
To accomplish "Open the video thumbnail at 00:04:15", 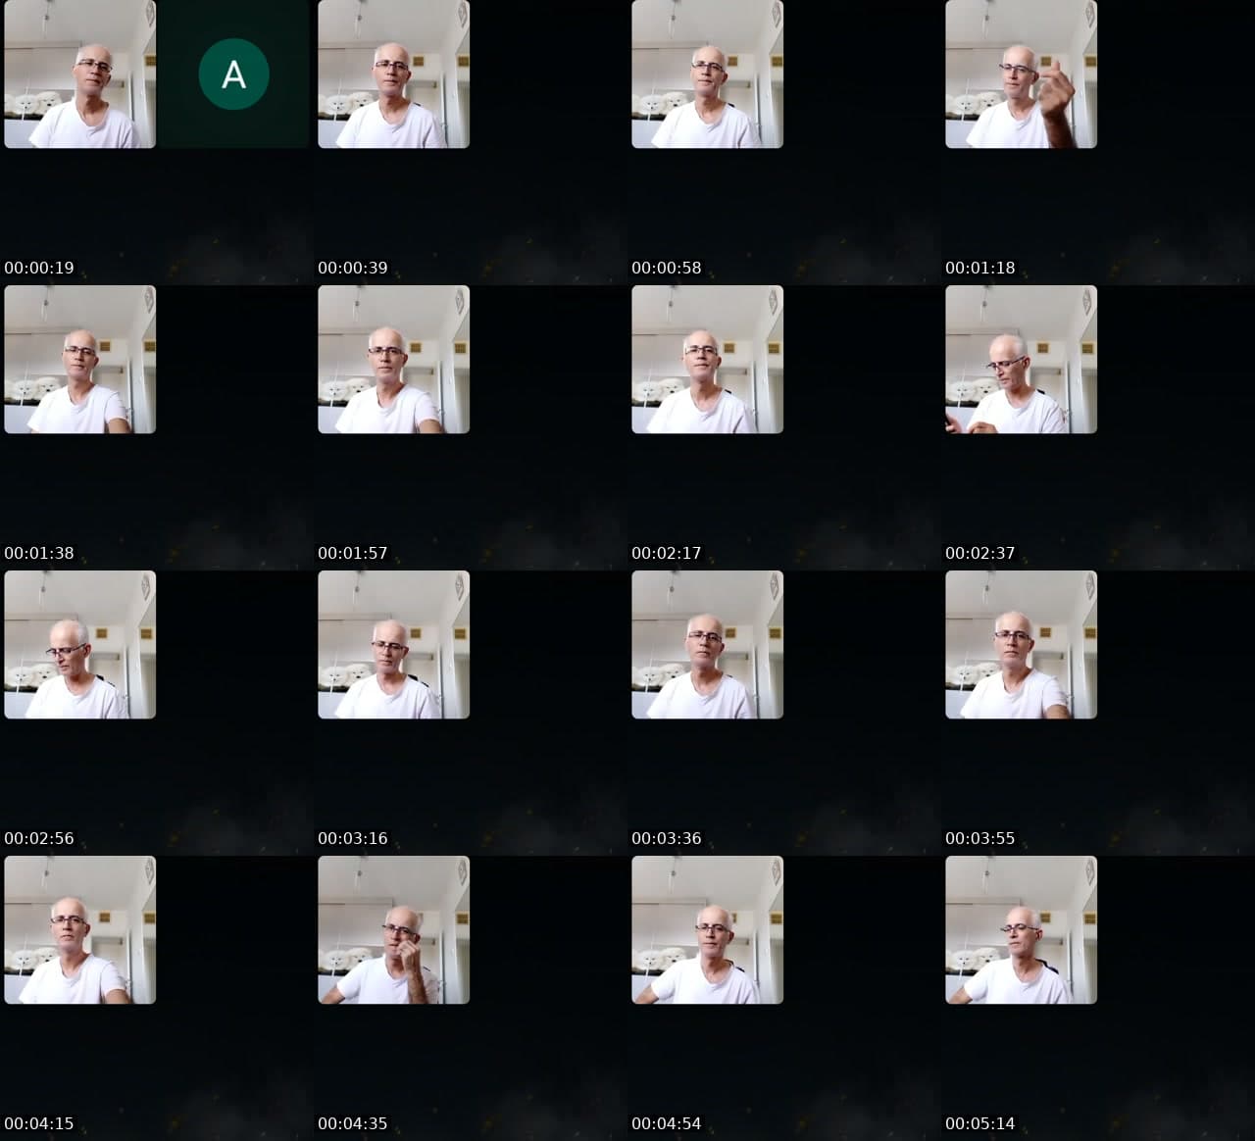I will coord(79,929).
